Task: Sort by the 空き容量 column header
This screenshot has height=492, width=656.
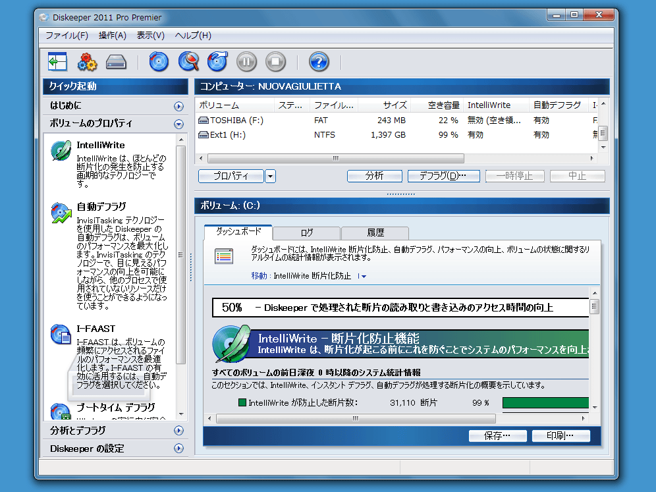Action: tap(437, 105)
